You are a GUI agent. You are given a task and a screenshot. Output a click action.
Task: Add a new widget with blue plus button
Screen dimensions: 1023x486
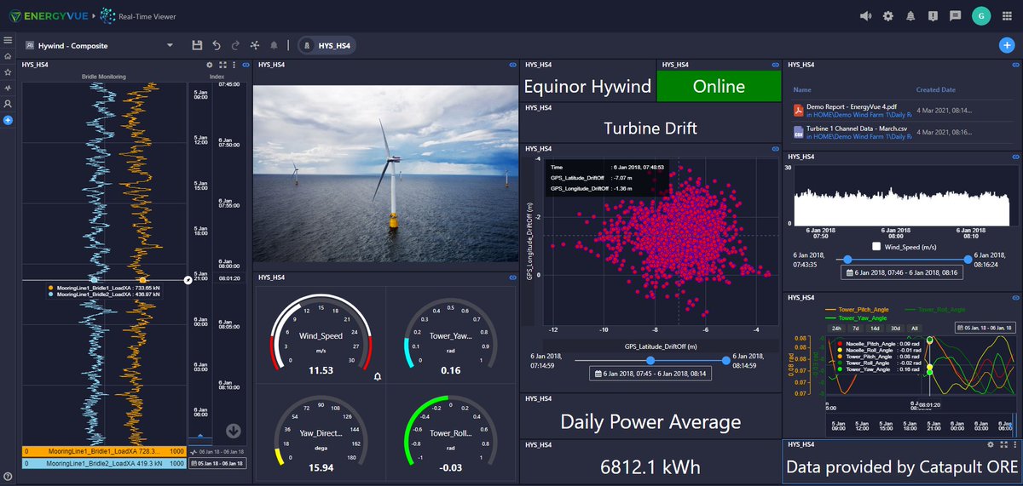point(1006,44)
